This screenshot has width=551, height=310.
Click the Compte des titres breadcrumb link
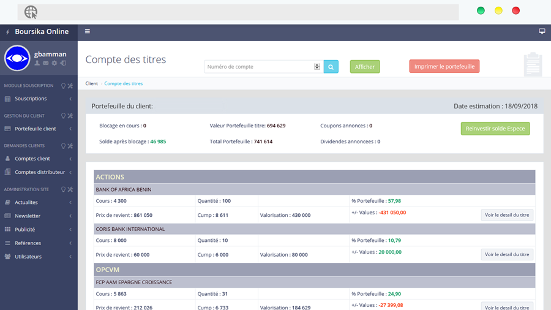click(x=123, y=83)
